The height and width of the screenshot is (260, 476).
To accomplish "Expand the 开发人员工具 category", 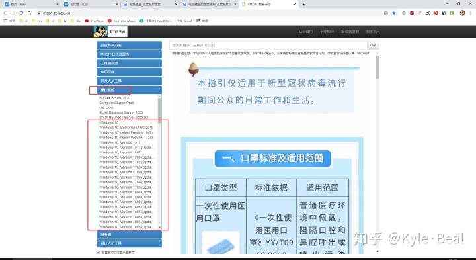I will point(130,81).
